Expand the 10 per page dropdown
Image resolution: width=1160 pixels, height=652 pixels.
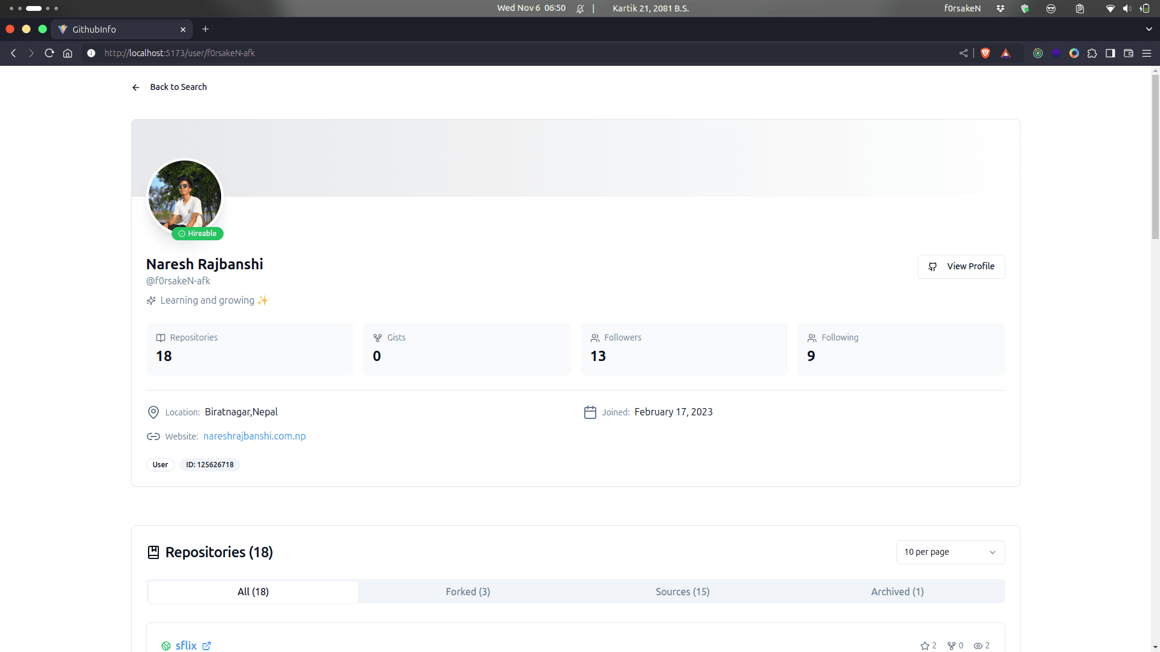950,552
